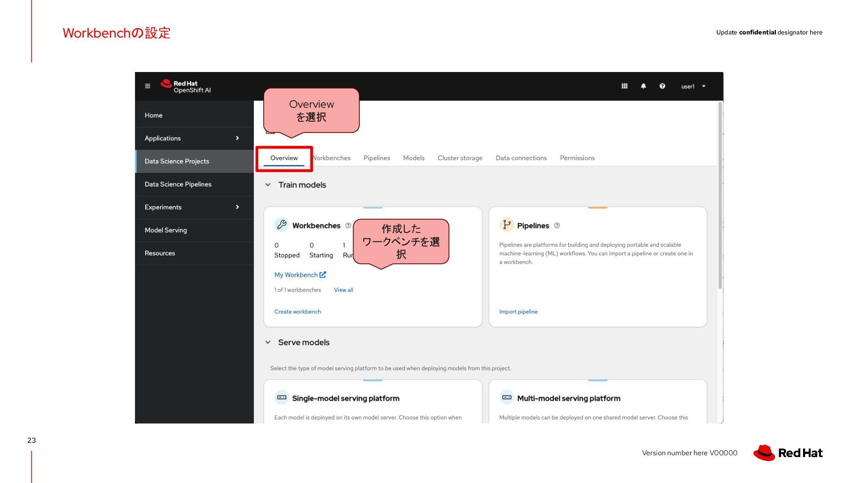Select the Overview tab
858x483 pixels.
tap(284, 158)
